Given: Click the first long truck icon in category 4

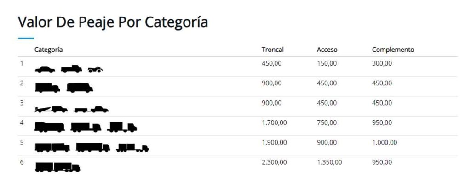Looking at the screenshot, I should click(x=50, y=127).
